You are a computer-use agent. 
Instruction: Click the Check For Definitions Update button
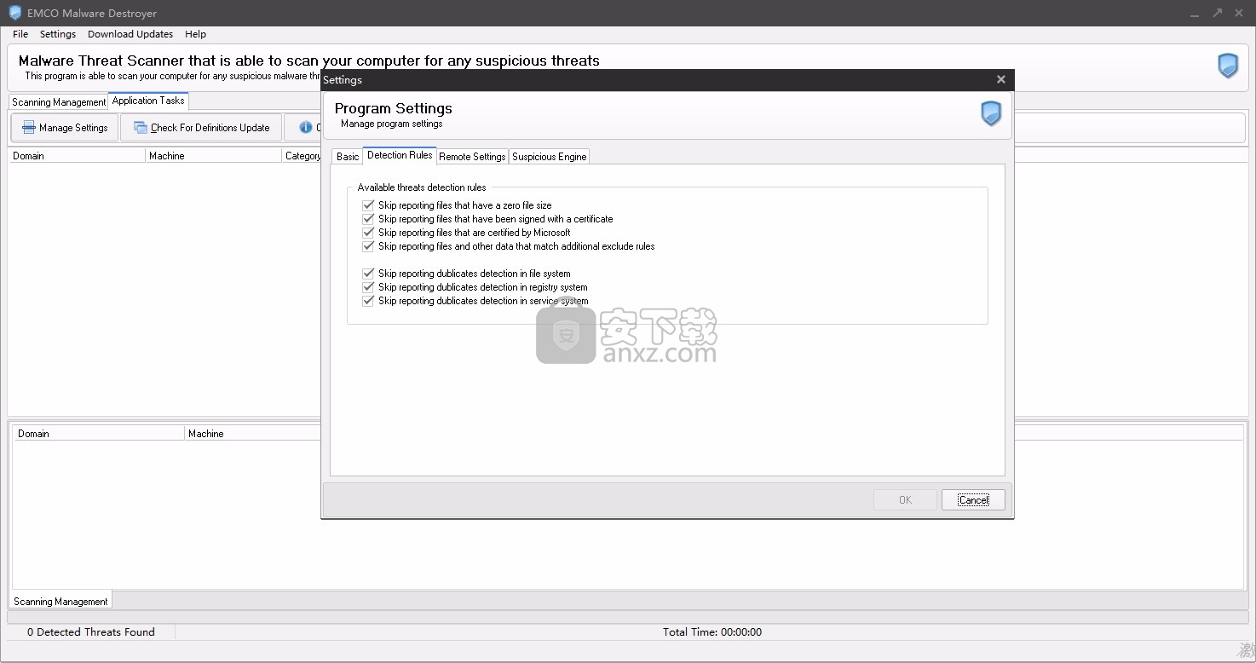(x=201, y=128)
